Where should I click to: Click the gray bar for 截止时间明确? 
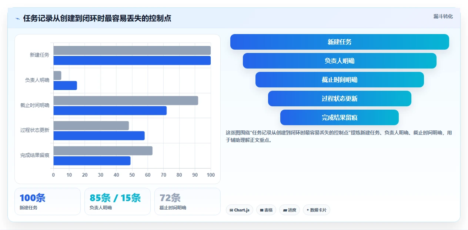[x=126, y=101]
